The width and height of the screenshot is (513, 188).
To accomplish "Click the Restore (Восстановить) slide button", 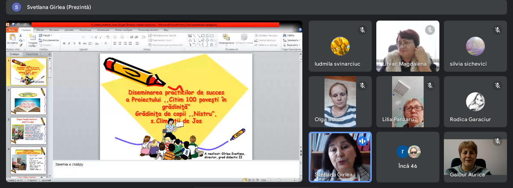I will pos(49,40).
